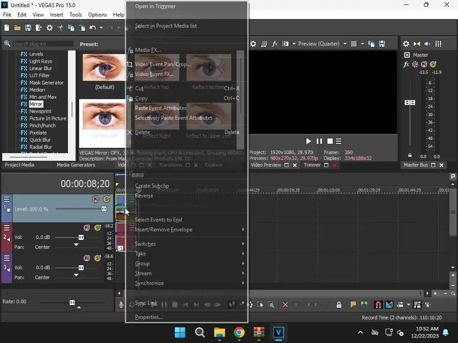458x343 pixels.
Task: Open Master Bus audio properties gear
Action: point(406,44)
